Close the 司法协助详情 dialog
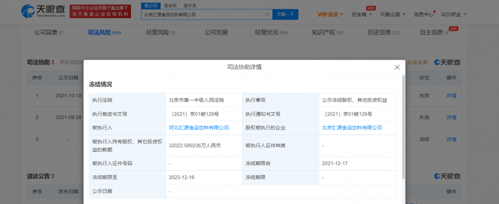499x204 pixels. click(x=397, y=67)
